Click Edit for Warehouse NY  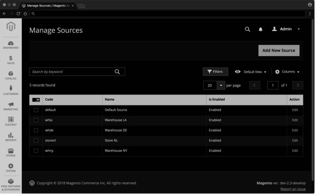coord(295,151)
